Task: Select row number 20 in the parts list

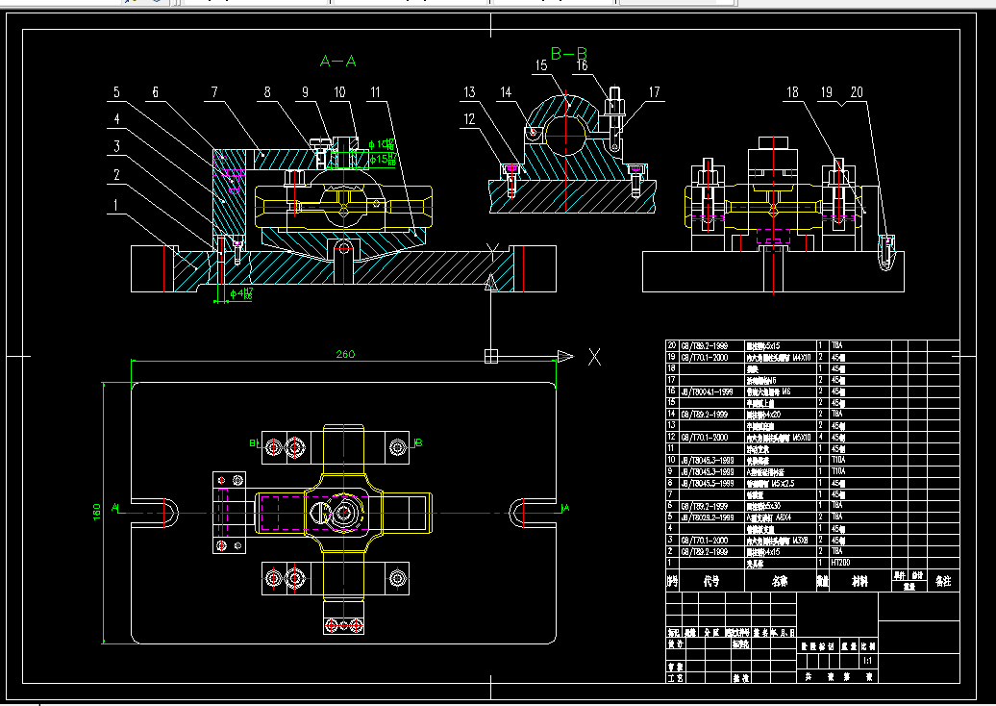Action: pos(672,345)
